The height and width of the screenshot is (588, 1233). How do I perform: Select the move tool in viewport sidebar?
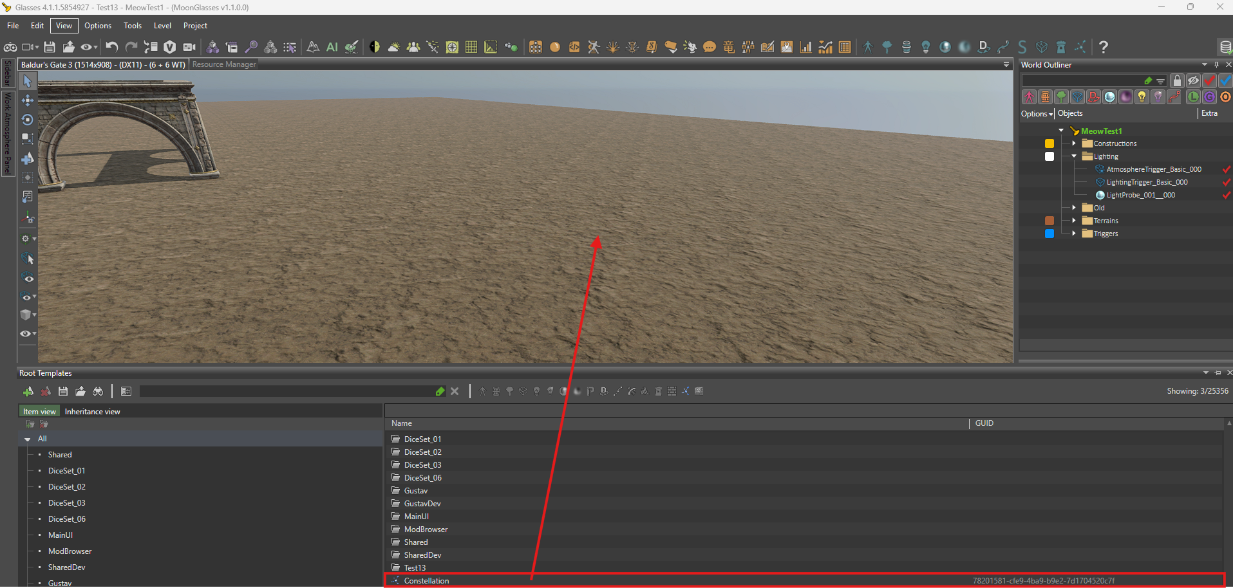pyautogui.click(x=28, y=100)
